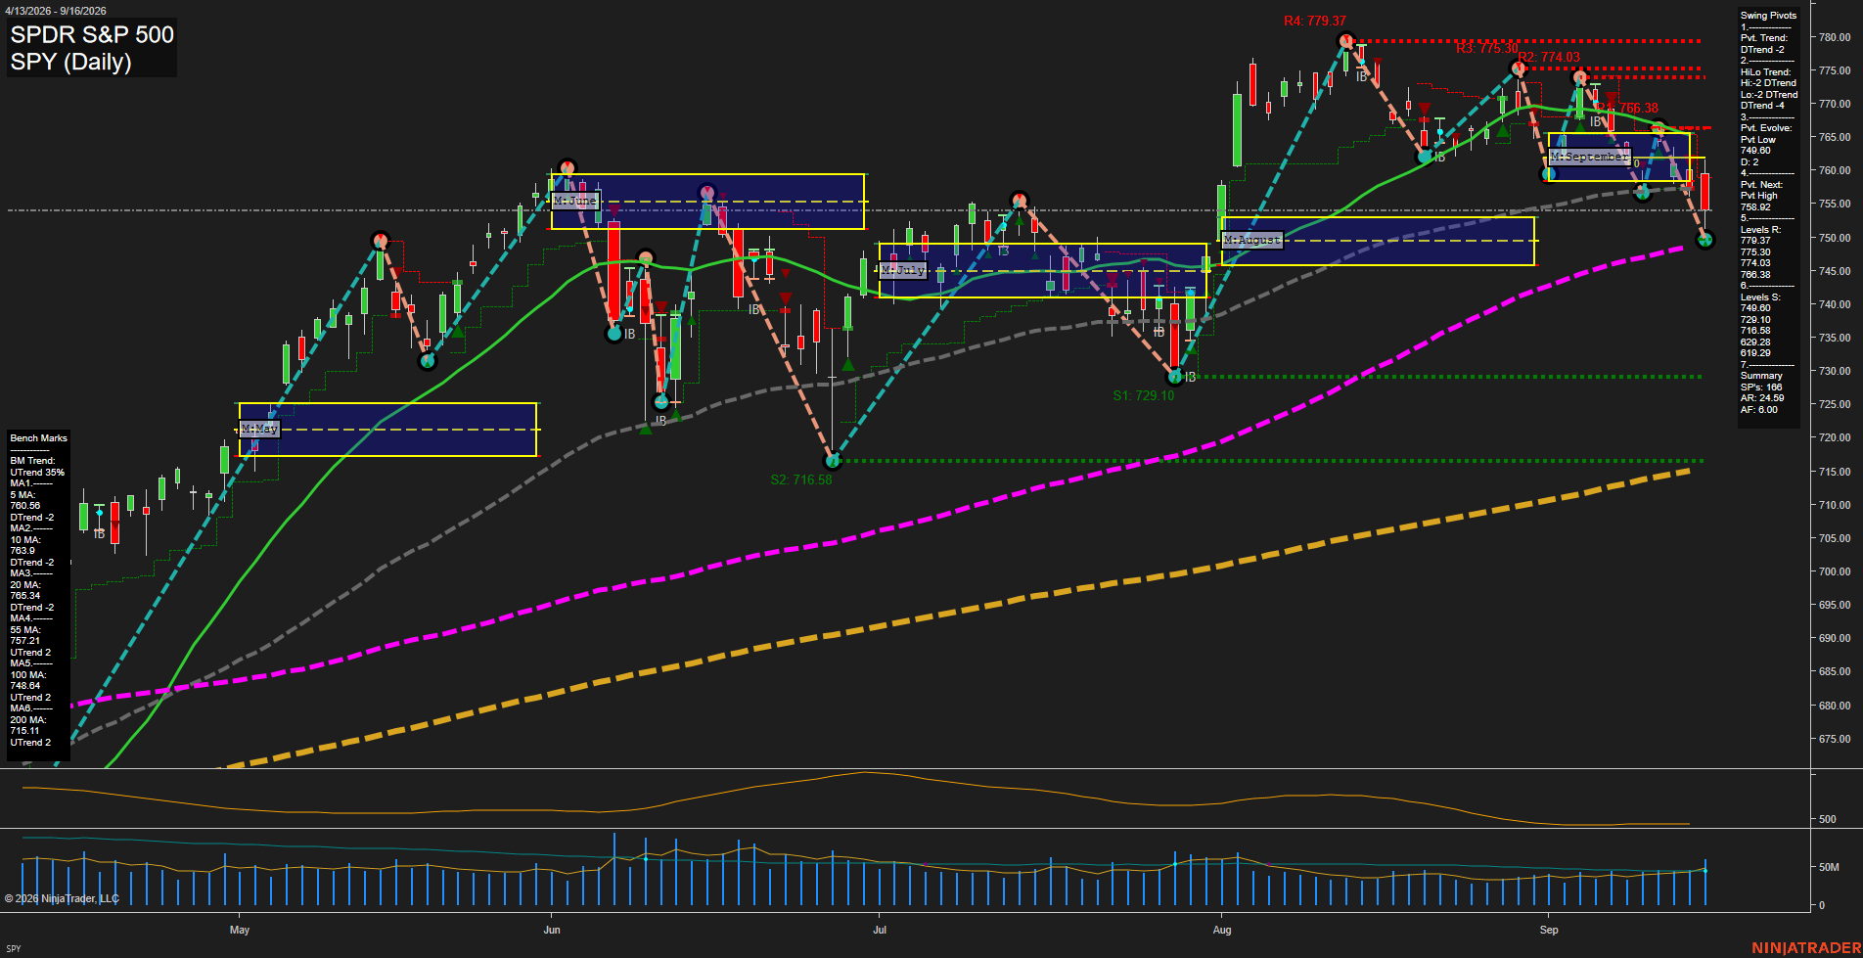The image size is (1863, 958).
Task: Click the S2: 716.58 support label
Action: pyautogui.click(x=800, y=479)
